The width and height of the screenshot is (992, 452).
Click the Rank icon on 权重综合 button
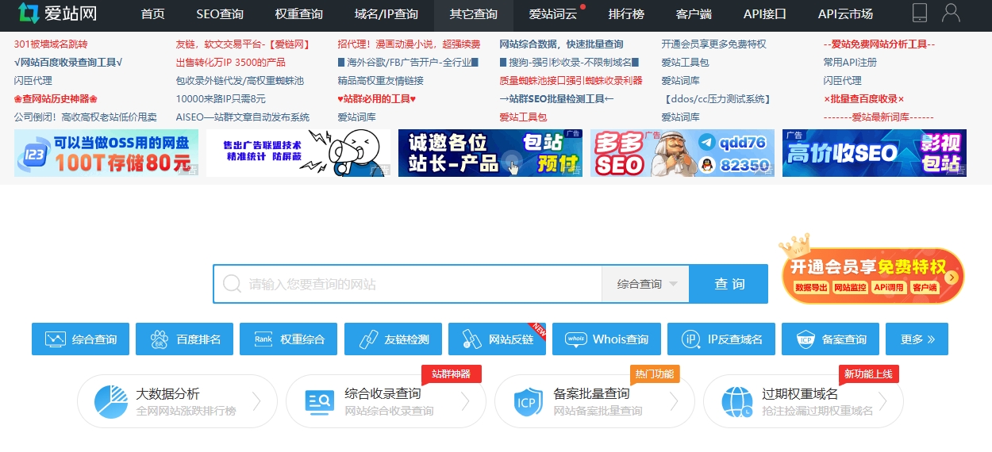click(x=263, y=339)
